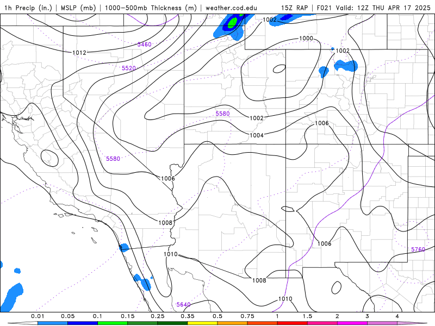The image size is (435, 326).
Task: Click the dark blue 0.05–0.1 legend swatch
Action: click(x=83, y=323)
